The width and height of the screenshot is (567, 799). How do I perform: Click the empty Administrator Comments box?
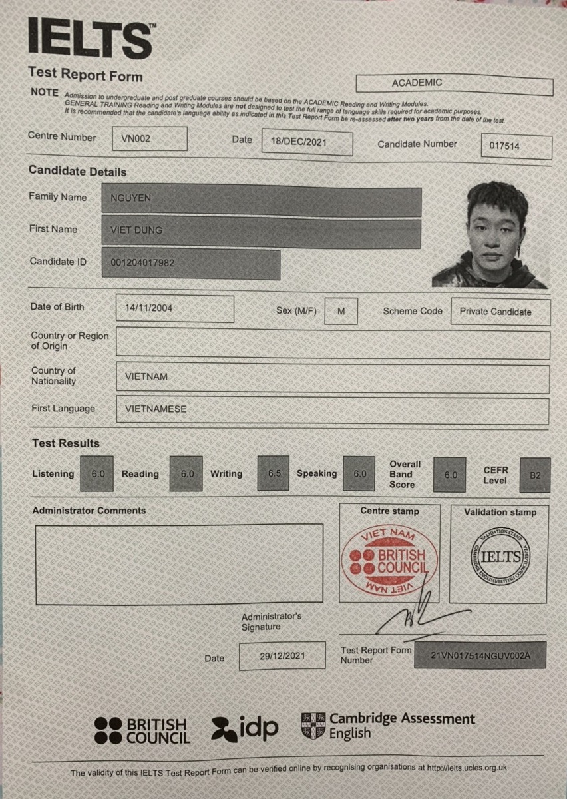tap(180, 564)
